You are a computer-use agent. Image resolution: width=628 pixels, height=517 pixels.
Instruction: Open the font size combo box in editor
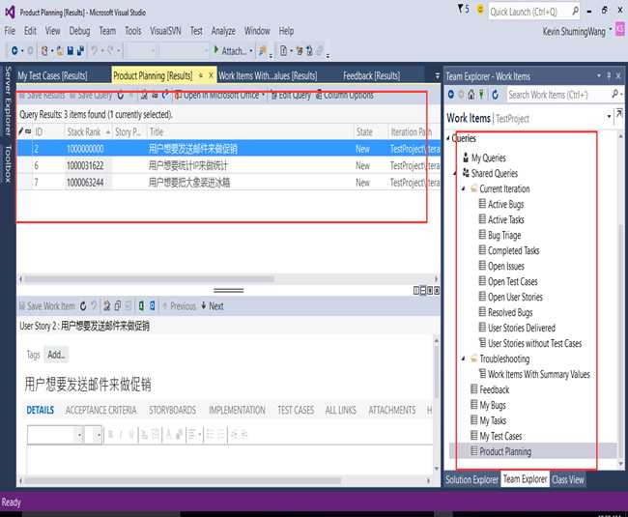[x=94, y=435]
